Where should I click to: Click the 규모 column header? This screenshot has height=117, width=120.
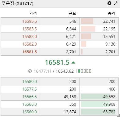72,13
